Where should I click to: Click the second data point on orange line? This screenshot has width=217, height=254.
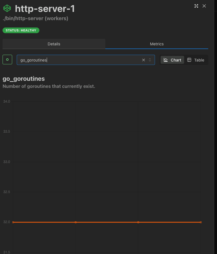point(76,222)
